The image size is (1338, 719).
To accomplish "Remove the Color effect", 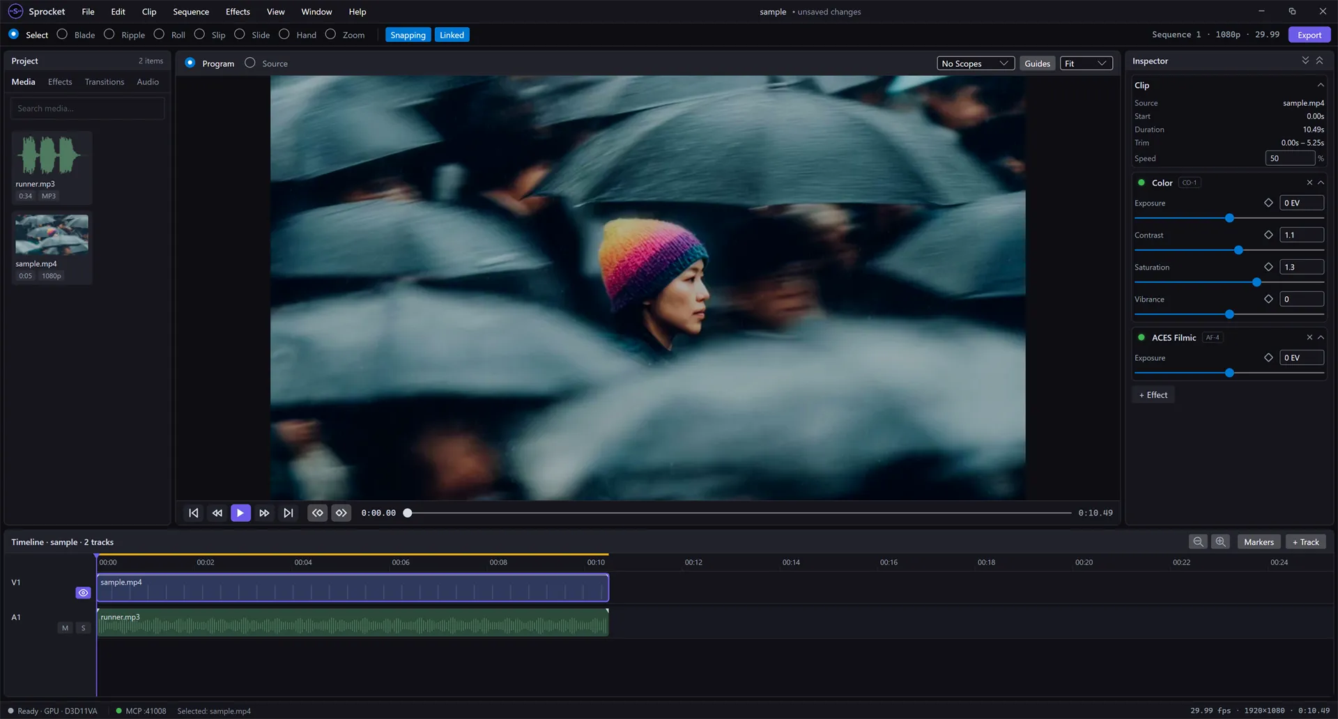I will 1309,183.
